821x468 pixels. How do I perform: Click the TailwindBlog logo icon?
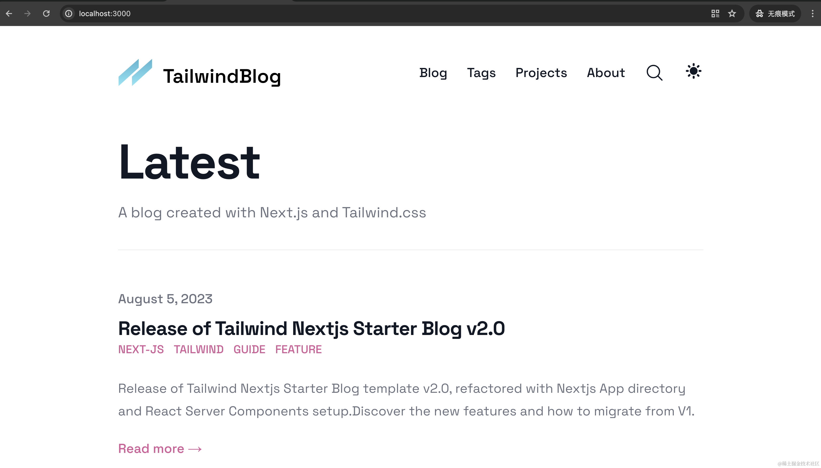pyautogui.click(x=135, y=73)
